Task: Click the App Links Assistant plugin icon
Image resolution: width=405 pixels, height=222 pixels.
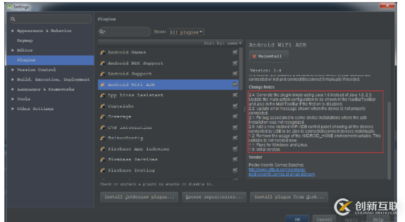Action: [103, 95]
